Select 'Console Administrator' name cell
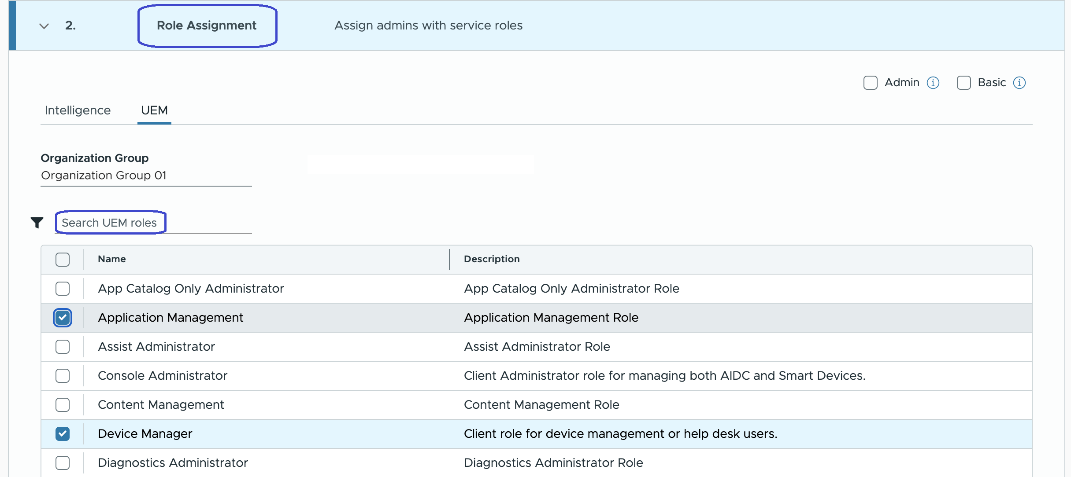 [x=163, y=376]
